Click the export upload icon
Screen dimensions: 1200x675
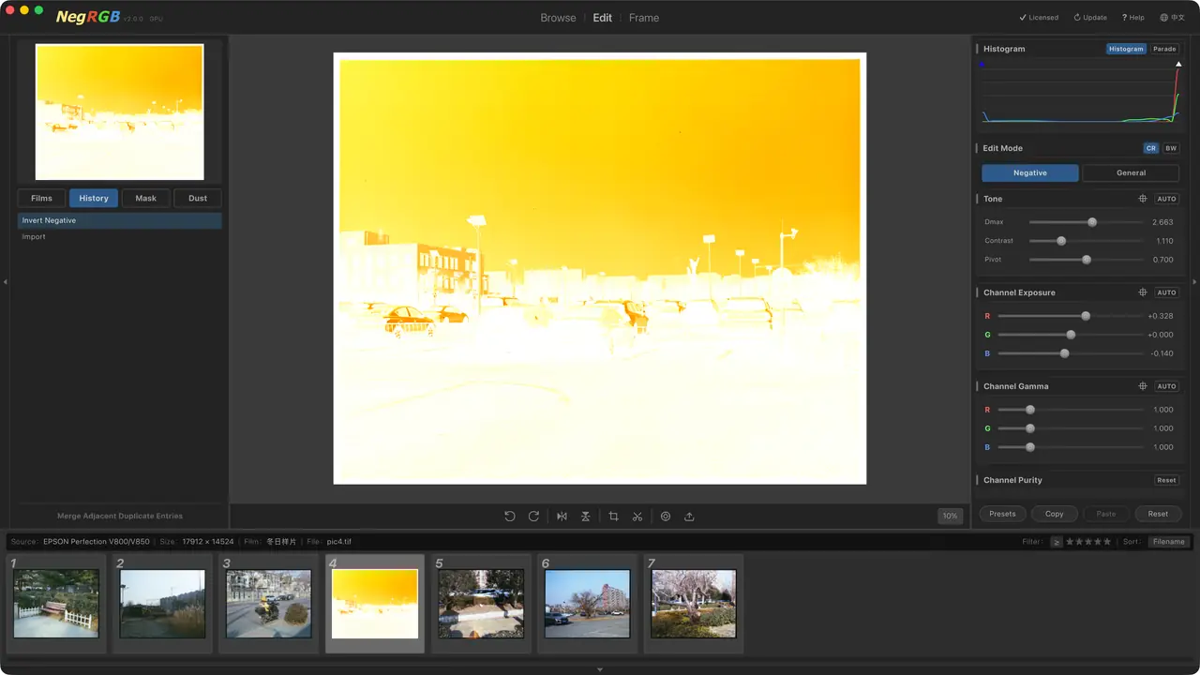coord(689,517)
